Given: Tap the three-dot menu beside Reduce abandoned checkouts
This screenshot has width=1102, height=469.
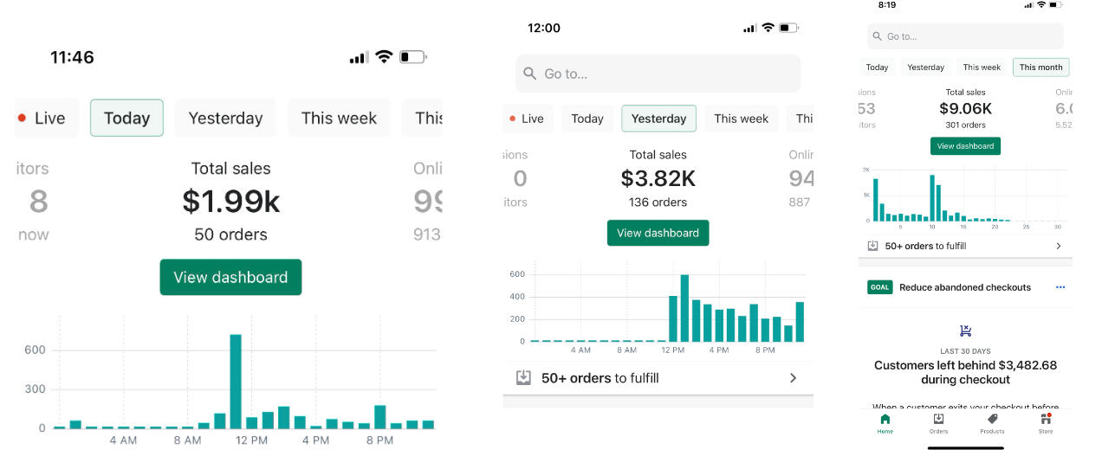Looking at the screenshot, I should tap(1060, 287).
